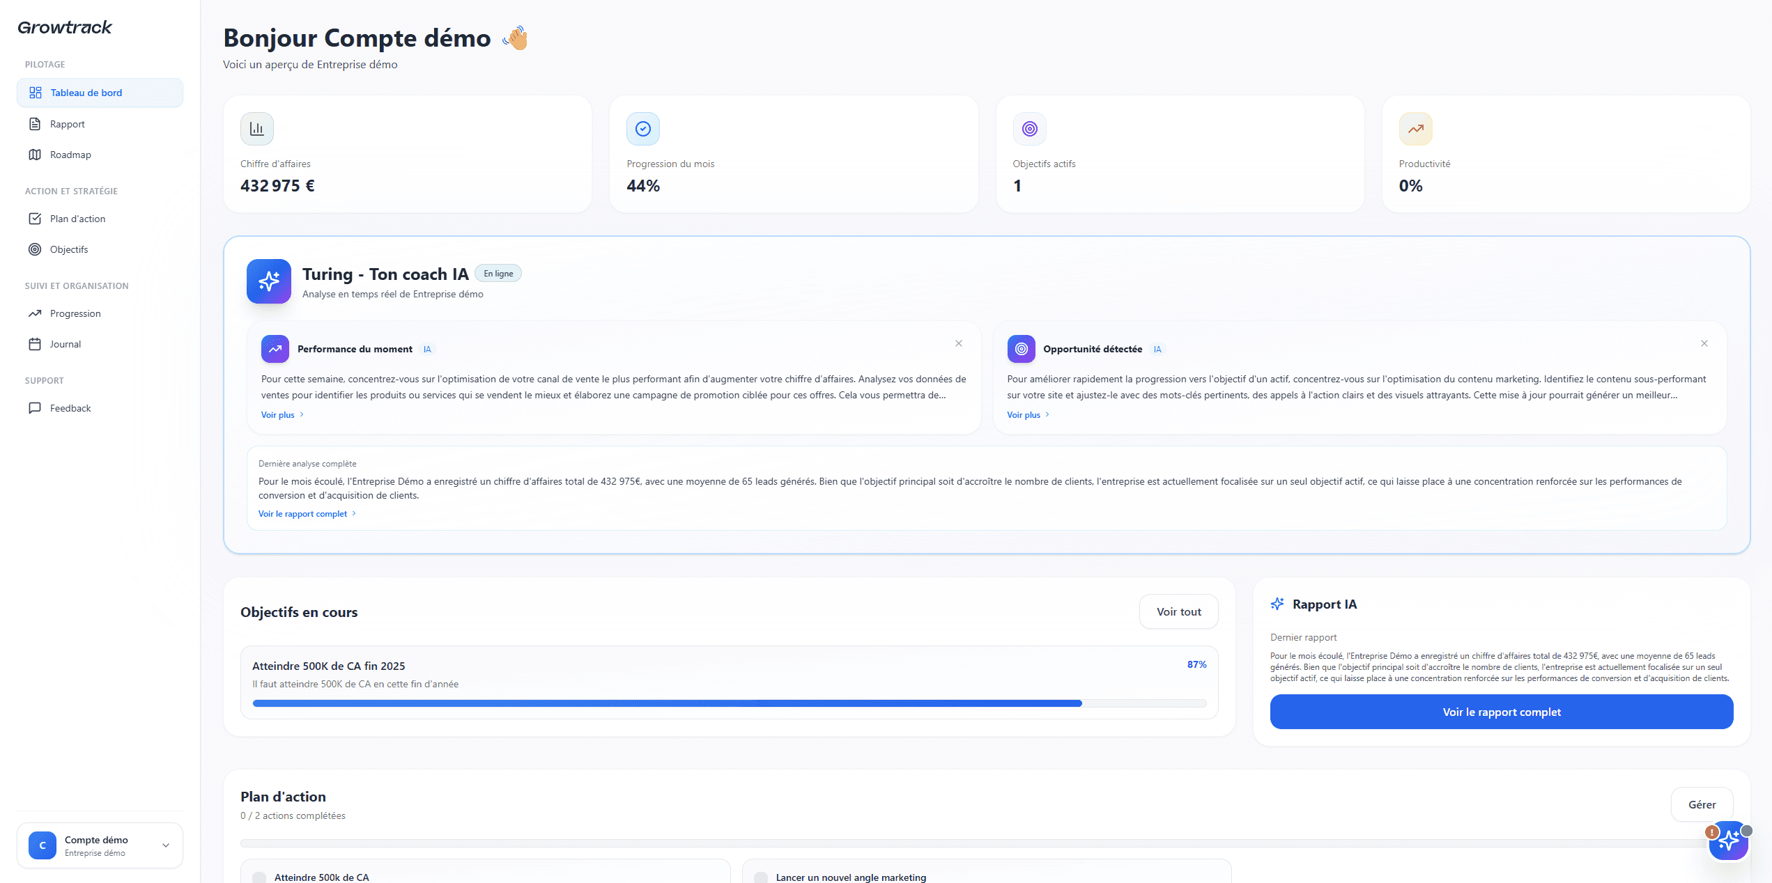1772x883 pixels.
Task: Click Voir tout for Objectifs en cours
Action: tap(1178, 611)
